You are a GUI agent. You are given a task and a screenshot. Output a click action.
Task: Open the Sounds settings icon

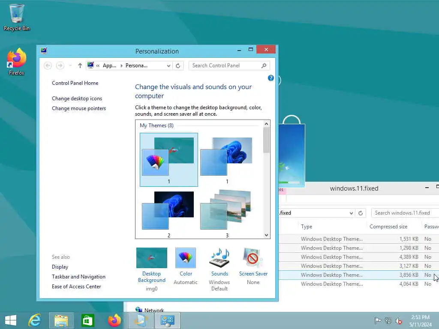coord(219,257)
